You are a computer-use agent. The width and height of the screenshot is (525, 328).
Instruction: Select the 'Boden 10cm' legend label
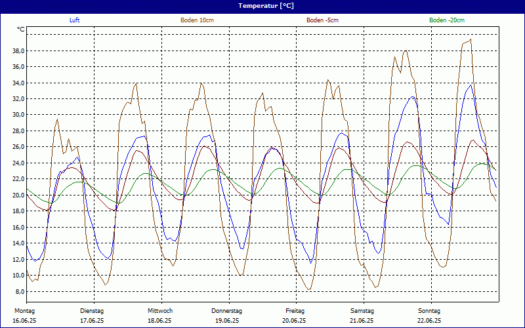coord(198,20)
